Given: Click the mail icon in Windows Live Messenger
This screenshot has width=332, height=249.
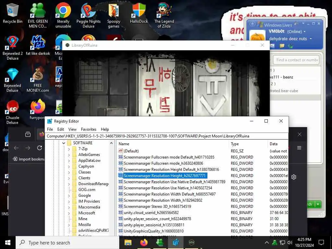Looking at the screenshot, I should tap(272, 46).
